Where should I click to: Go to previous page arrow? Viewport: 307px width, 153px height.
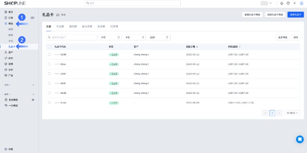266,113
